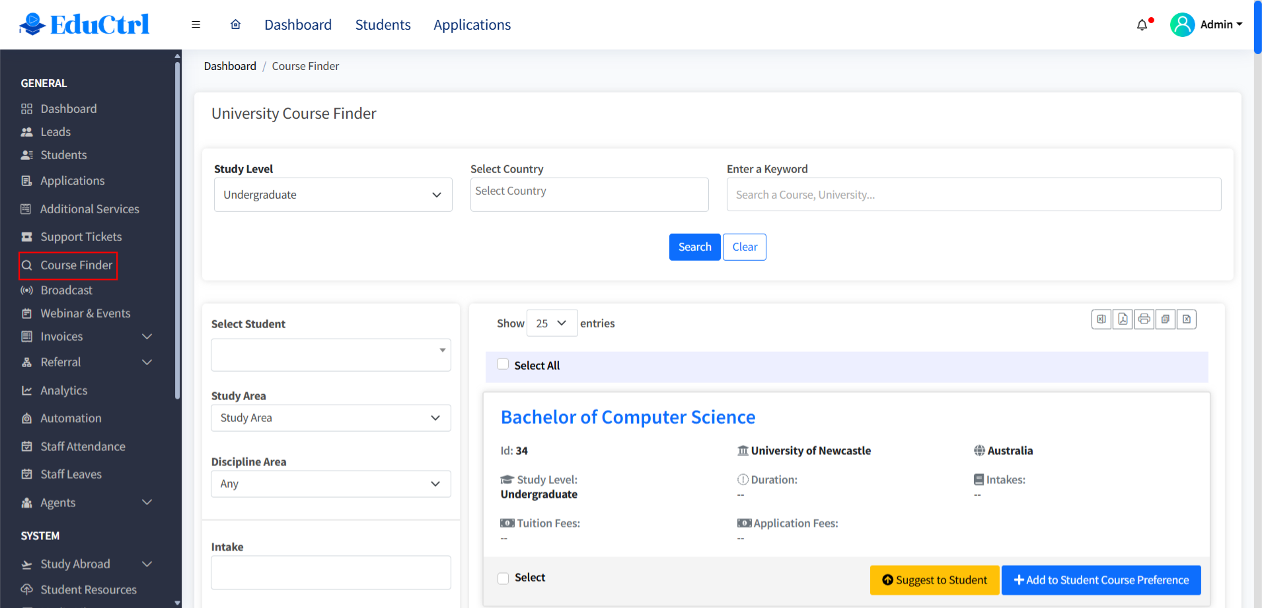Click the print icon above results

(1144, 320)
